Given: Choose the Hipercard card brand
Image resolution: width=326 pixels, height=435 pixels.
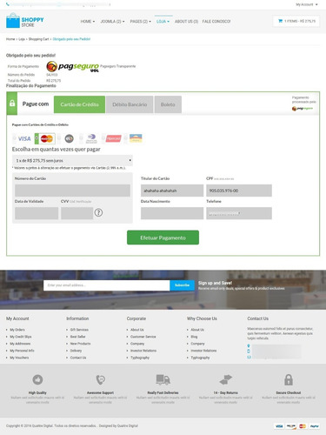Looking at the screenshot, I should pyautogui.click(x=113, y=138).
